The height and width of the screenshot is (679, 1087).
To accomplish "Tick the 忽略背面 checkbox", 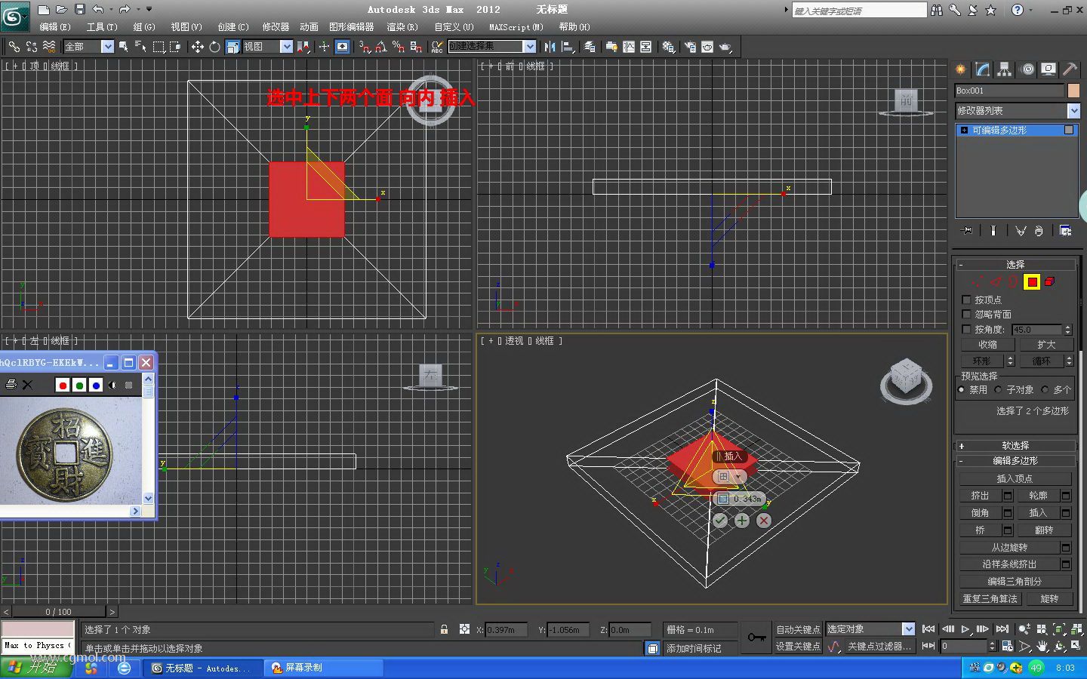I will (x=966, y=314).
